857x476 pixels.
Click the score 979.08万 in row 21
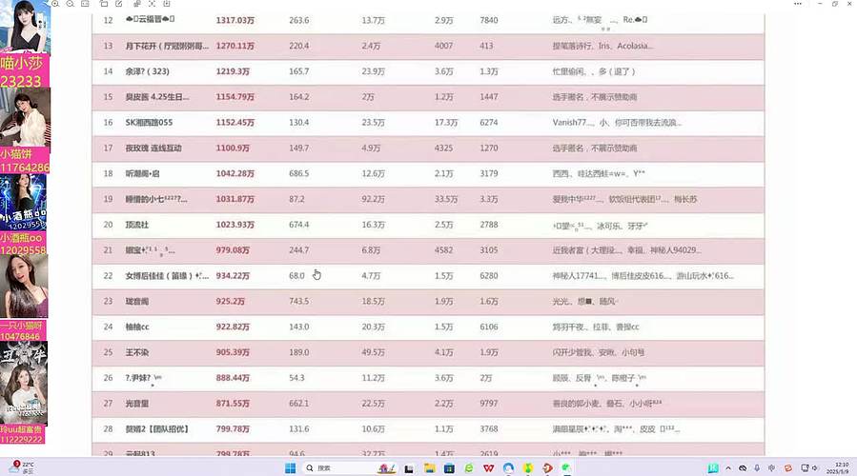[x=233, y=250]
